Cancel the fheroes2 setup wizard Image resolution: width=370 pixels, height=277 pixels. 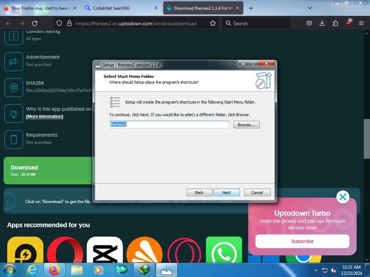257,193
